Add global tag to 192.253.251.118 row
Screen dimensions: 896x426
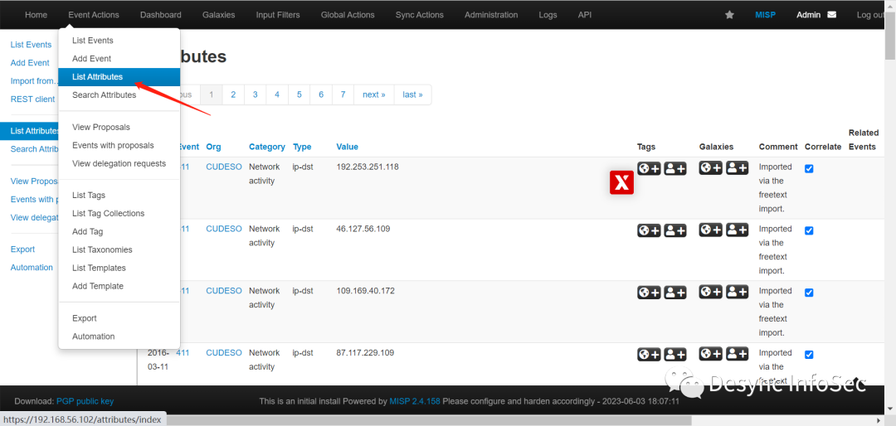point(649,168)
